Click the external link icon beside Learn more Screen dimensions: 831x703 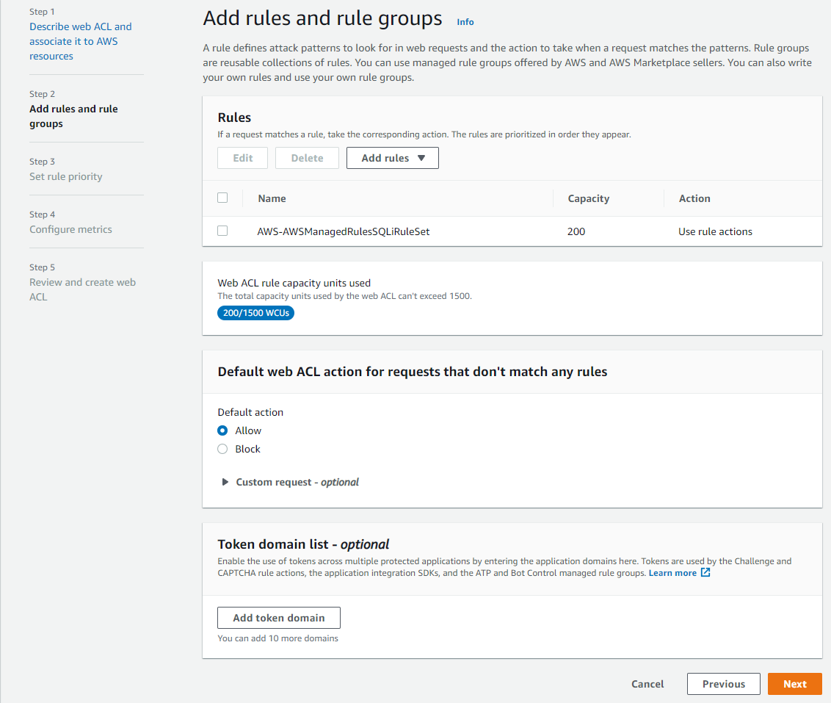[705, 573]
